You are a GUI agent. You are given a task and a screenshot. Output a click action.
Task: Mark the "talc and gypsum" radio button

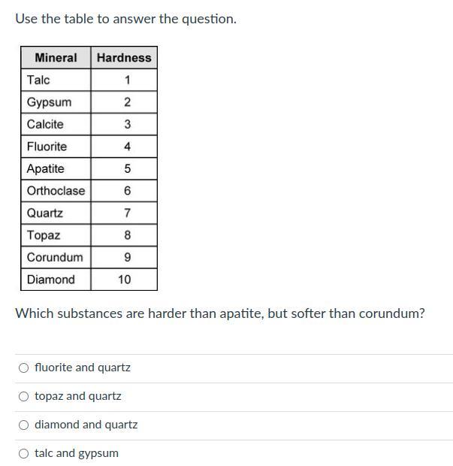(24, 453)
